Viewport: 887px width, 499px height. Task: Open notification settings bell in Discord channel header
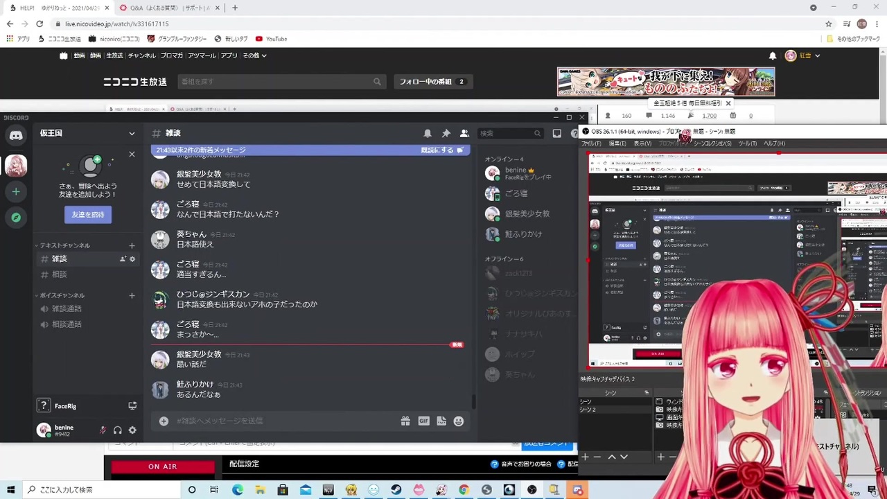(428, 133)
